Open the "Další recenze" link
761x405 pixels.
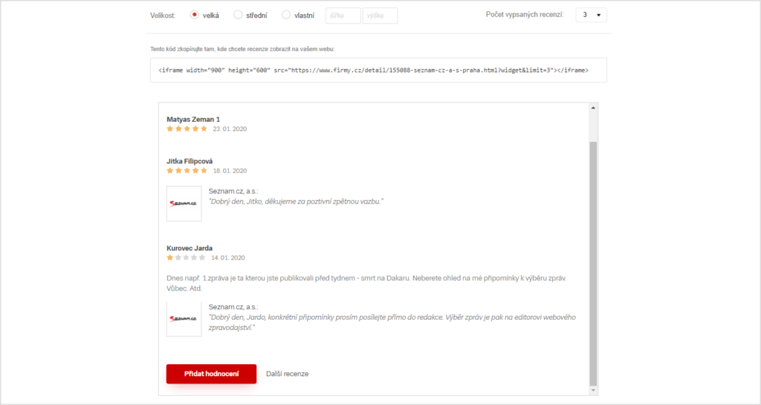(288, 374)
